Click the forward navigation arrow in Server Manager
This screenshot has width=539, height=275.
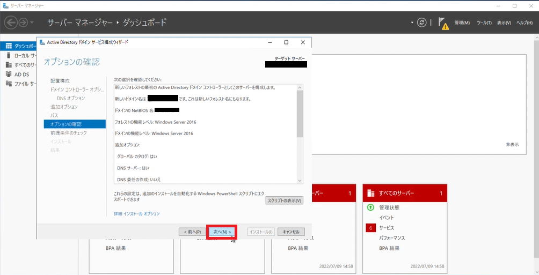(x=23, y=23)
